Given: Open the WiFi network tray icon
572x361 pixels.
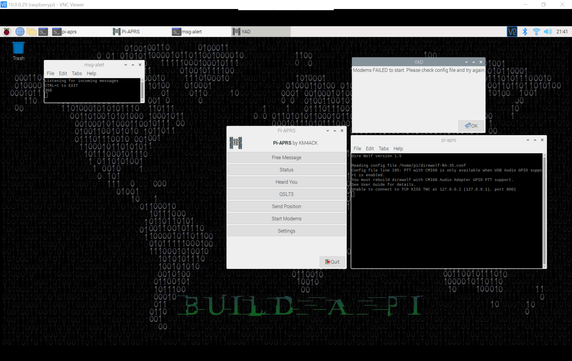Looking at the screenshot, I should (x=536, y=31).
